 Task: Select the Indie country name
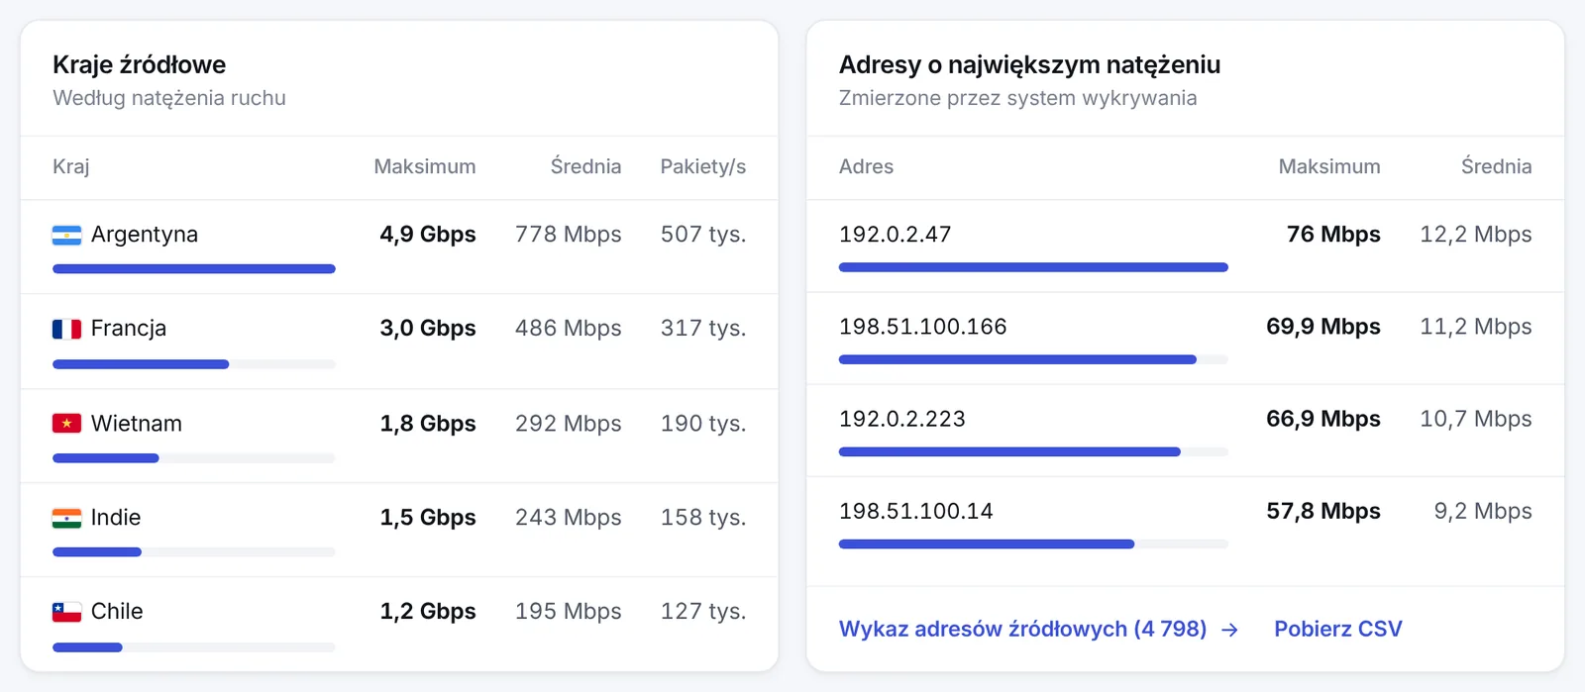[x=116, y=518]
